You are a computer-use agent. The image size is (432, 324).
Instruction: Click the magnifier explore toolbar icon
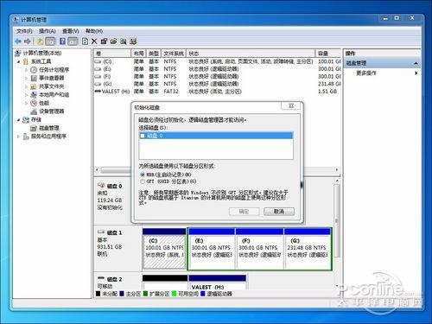[x=124, y=41]
